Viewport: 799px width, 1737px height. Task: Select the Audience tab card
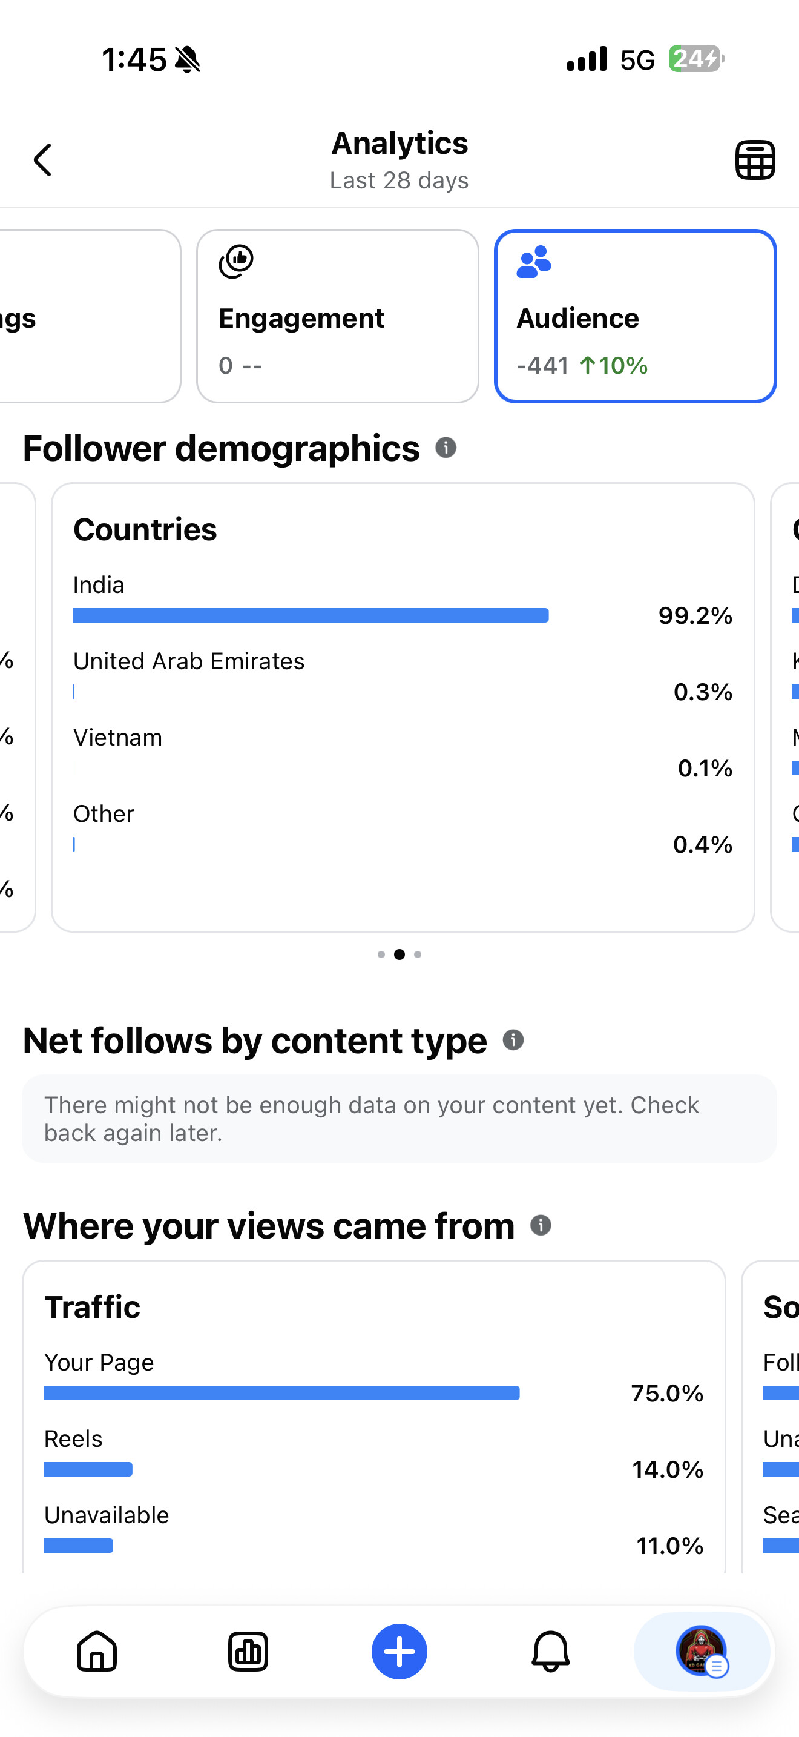(634, 316)
